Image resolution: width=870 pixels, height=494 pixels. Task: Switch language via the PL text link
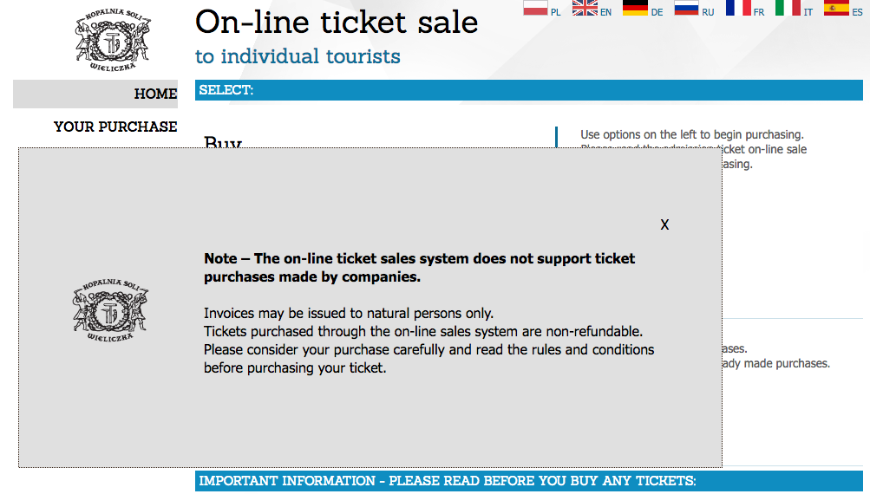tap(555, 12)
